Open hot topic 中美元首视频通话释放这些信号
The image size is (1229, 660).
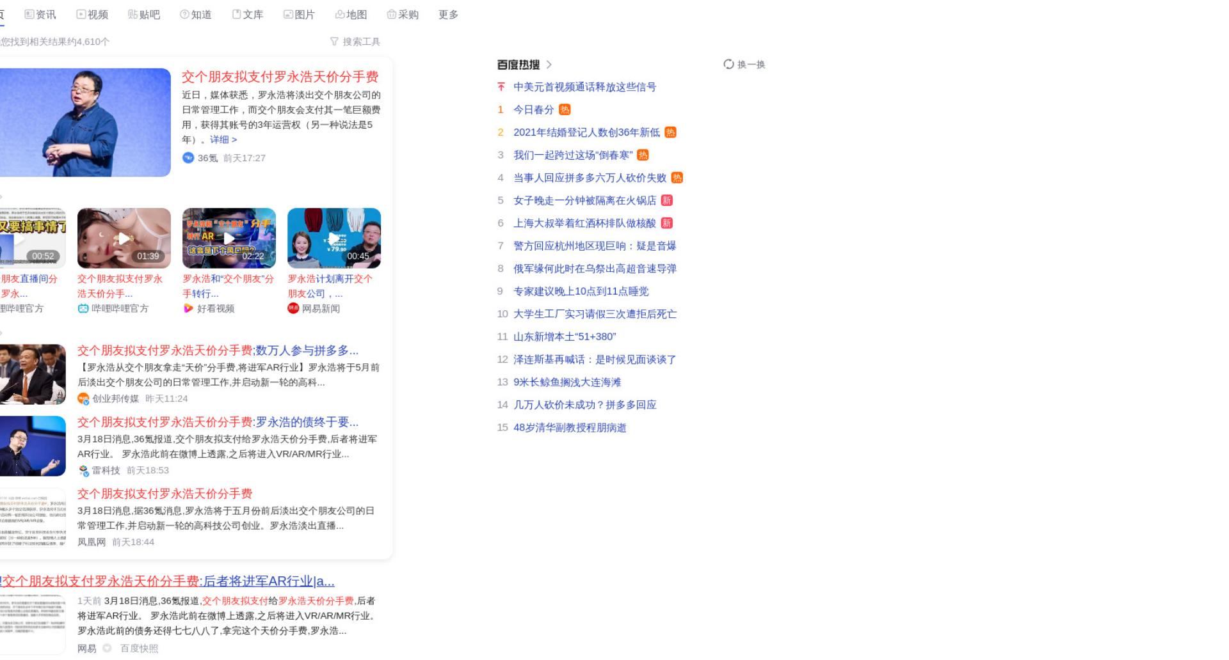584,87
